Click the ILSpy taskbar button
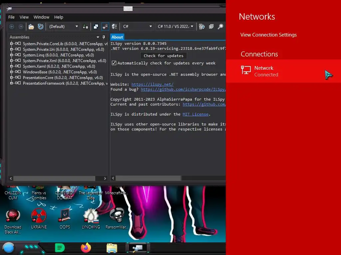 138,248
